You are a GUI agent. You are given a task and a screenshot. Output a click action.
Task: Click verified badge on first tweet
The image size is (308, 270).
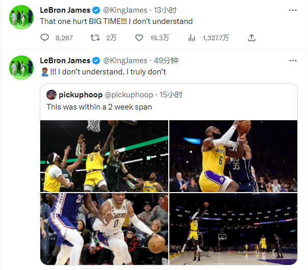[95, 10]
